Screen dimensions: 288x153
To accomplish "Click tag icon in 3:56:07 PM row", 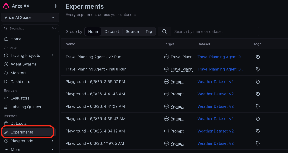I will (x=258, y=82).
